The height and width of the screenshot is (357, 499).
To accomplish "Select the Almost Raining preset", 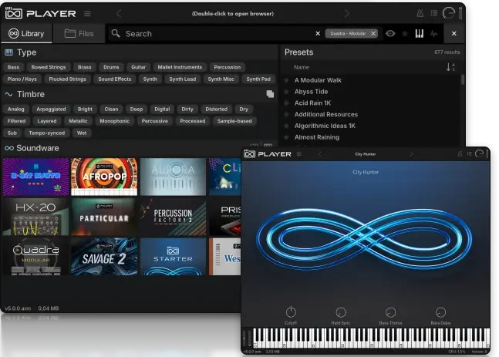I will pyautogui.click(x=317, y=137).
